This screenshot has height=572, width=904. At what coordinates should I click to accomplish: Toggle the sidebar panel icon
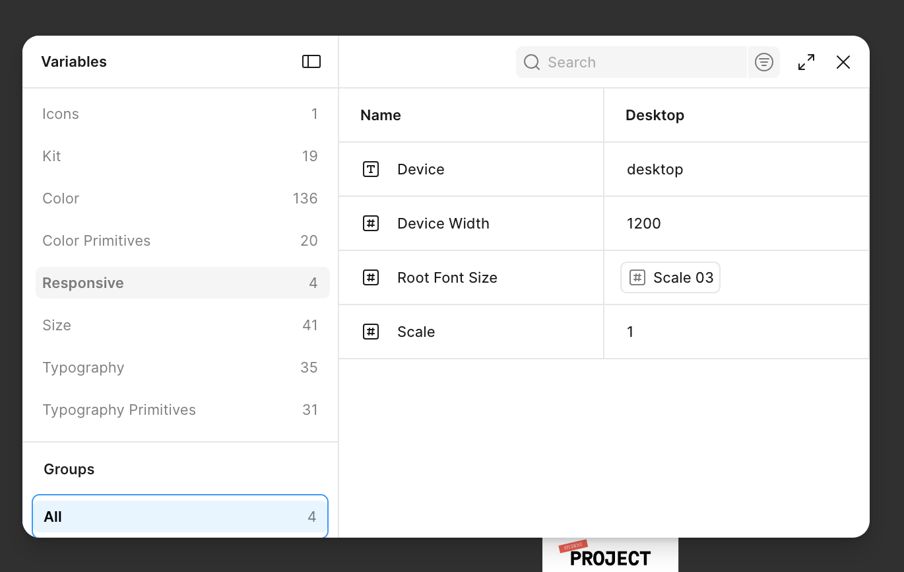pyautogui.click(x=311, y=61)
